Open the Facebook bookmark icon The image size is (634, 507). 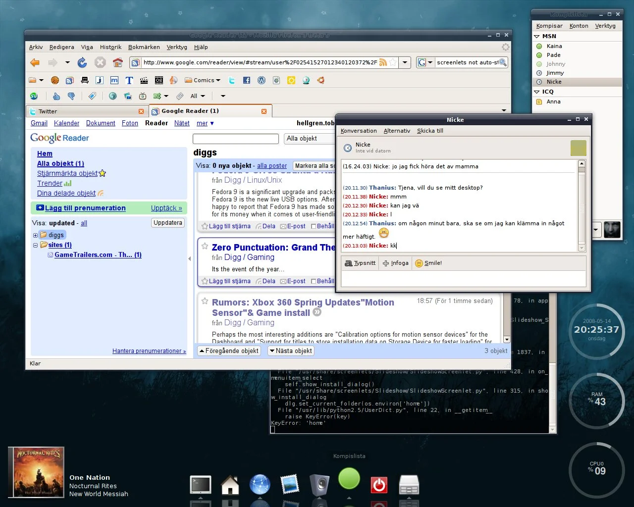[246, 80]
